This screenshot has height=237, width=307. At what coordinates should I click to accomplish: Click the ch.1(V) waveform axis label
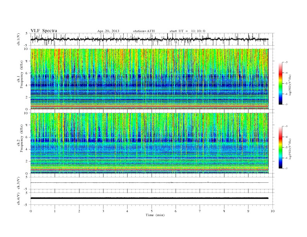[19, 40]
